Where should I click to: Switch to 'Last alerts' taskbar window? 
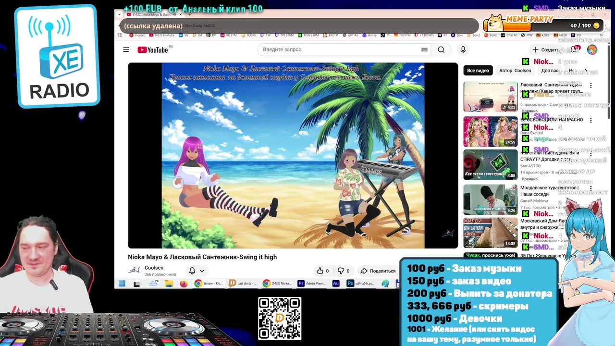pos(242,284)
